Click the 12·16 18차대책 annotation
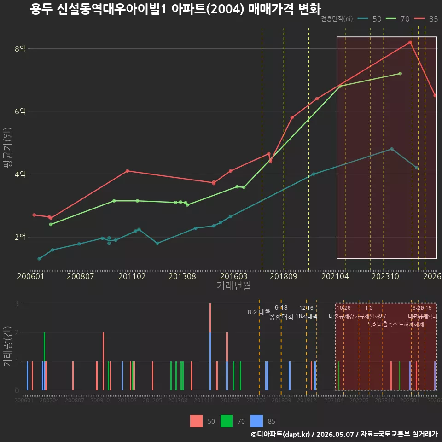This screenshot has height=442, width=442. click(307, 312)
